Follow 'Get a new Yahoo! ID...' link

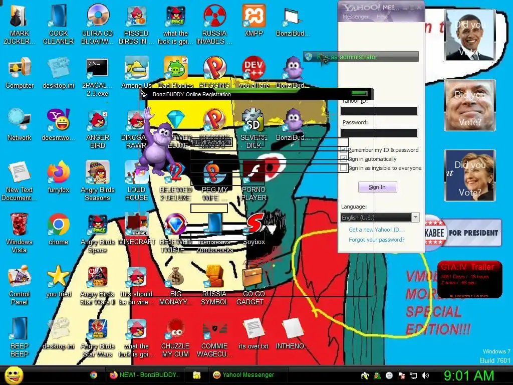click(x=377, y=230)
